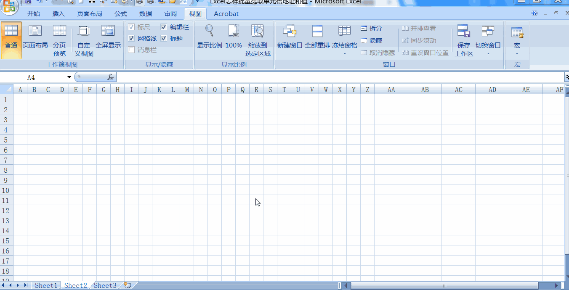This screenshot has width=569, height=290.
Task: Click the formula bar input area
Action: (340, 77)
